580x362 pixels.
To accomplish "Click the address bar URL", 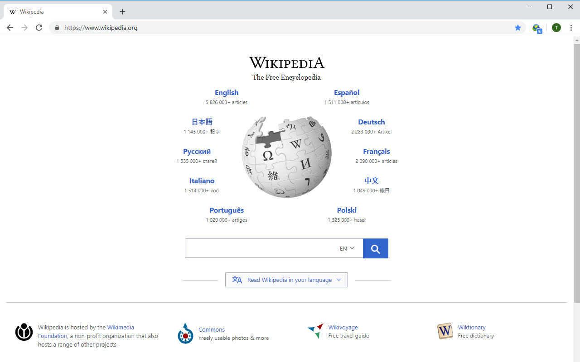I will tap(101, 28).
